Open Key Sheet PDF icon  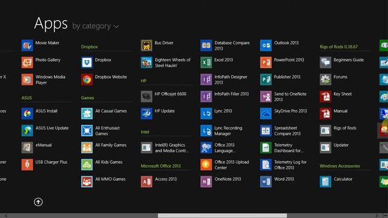[x=326, y=97]
